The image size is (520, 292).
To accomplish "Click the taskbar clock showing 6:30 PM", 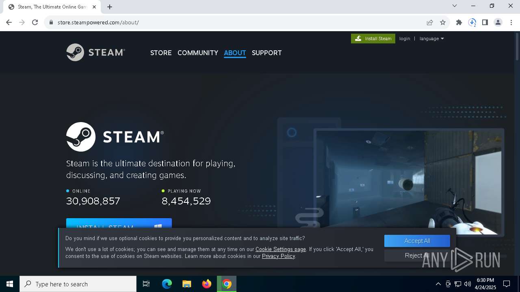I will [486, 284].
